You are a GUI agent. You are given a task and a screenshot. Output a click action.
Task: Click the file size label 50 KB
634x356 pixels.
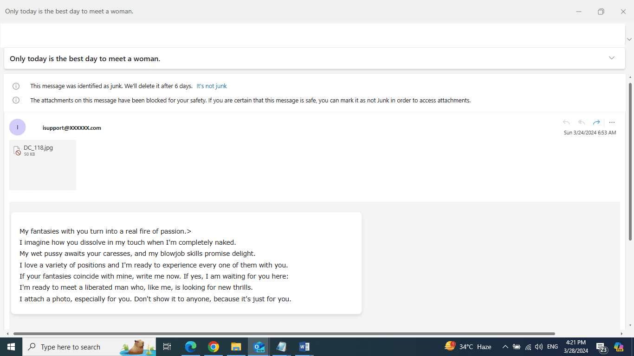[29, 154]
